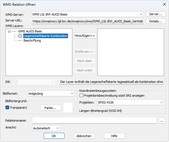The image size is (169, 142).
Task: Click the Nach oben button
Action: click(x=85, y=61)
